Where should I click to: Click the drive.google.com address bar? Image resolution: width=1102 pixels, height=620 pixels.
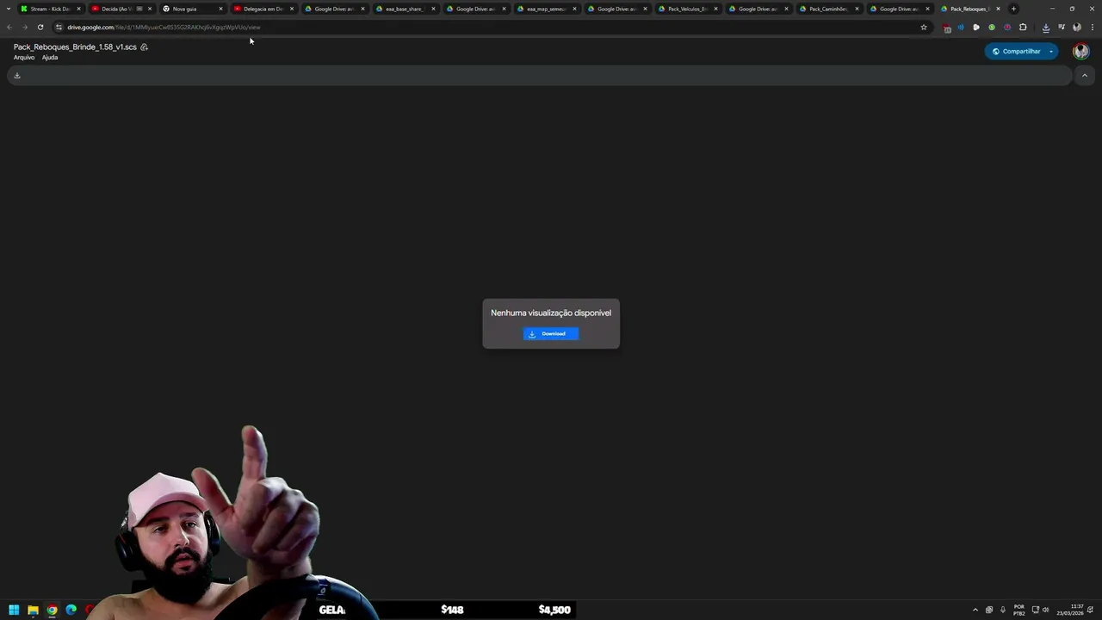[491, 28]
